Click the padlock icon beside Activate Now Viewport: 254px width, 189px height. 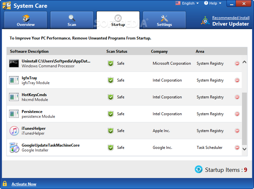[x=5, y=183]
